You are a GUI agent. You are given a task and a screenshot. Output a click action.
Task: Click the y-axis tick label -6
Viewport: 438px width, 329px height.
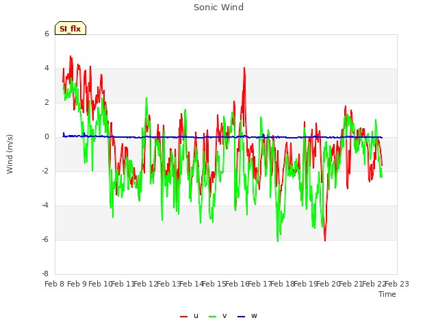point(45,239)
